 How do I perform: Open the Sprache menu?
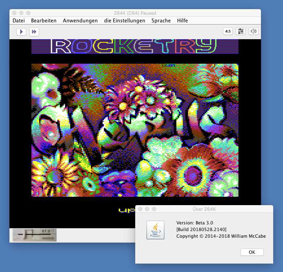click(x=161, y=21)
